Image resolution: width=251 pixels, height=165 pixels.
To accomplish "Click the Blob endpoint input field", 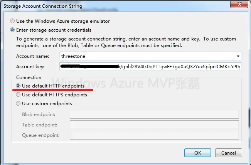I will point(154,114).
